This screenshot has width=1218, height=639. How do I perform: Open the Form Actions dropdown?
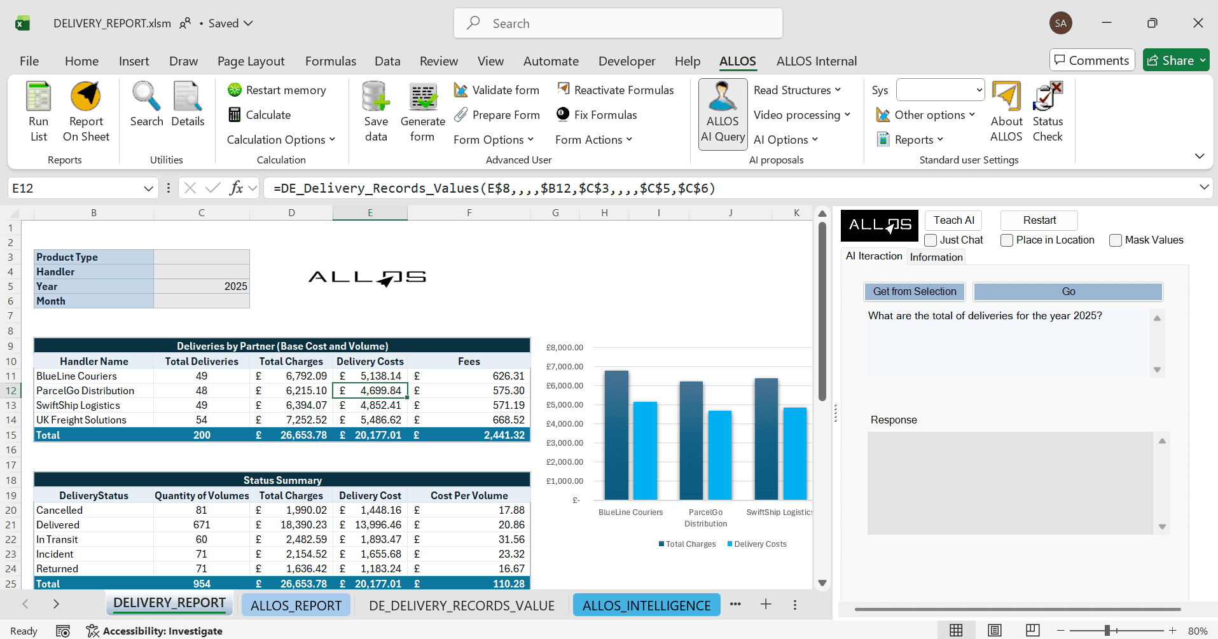593,139
